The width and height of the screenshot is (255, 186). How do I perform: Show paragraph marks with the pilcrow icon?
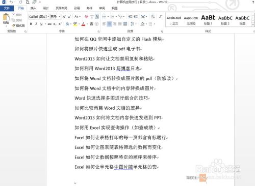pos(160,17)
